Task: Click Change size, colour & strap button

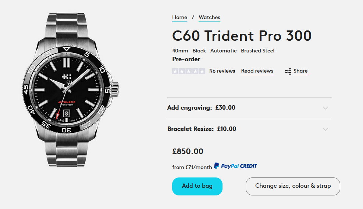Action: coord(293,186)
